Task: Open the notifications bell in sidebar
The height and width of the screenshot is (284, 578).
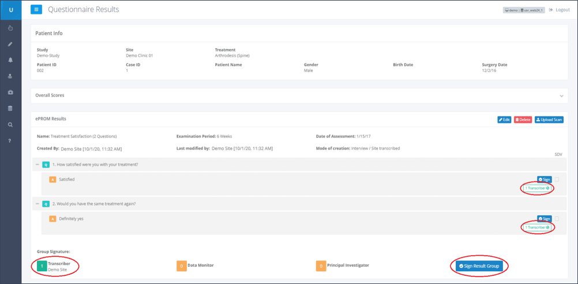Action: coord(10,60)
